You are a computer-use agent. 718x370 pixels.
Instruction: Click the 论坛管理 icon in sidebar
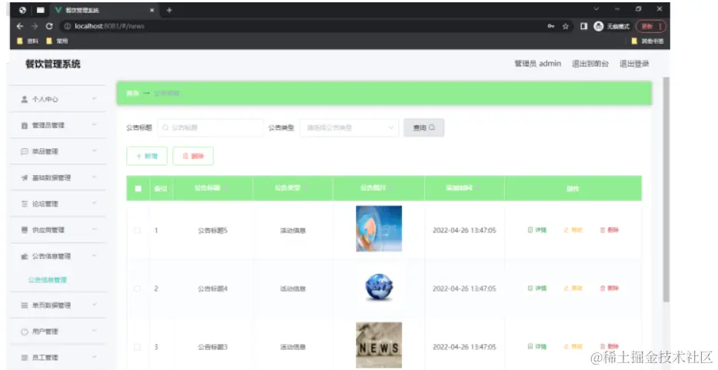point(25,203)
